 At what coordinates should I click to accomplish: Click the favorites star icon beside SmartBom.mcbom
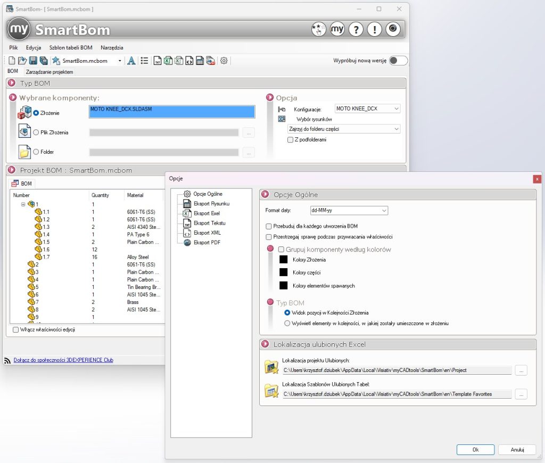[56, 61]
